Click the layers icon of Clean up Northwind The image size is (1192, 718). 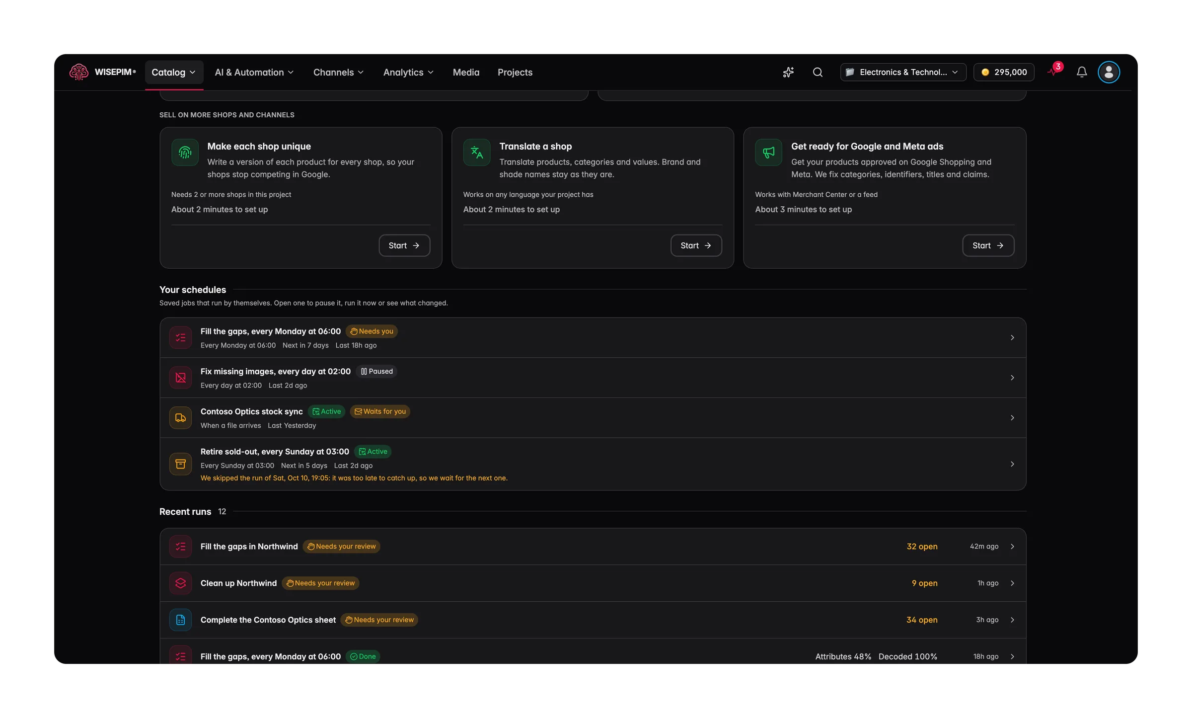[181, 583]
